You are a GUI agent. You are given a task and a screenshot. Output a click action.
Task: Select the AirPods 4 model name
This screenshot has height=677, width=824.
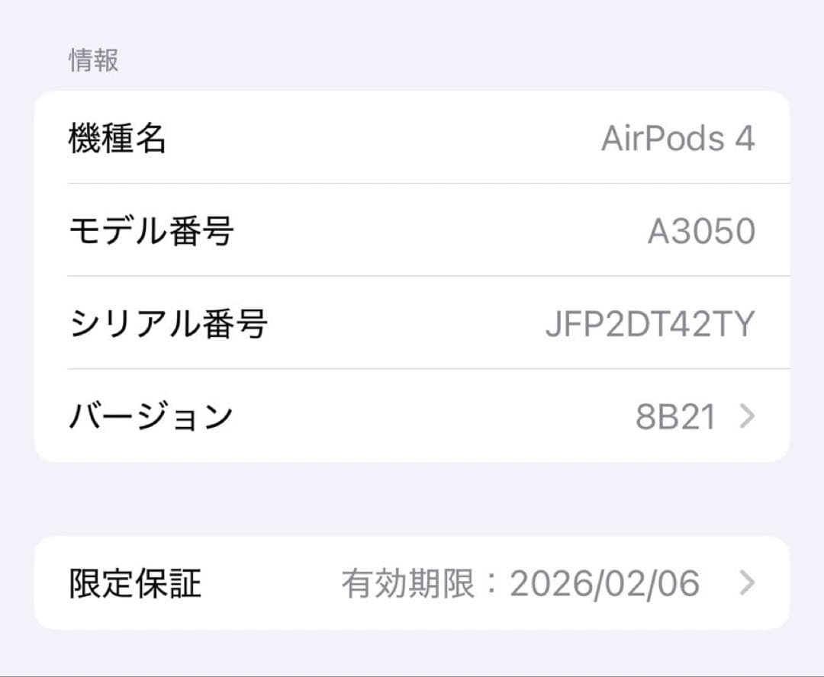pos(678,138)
